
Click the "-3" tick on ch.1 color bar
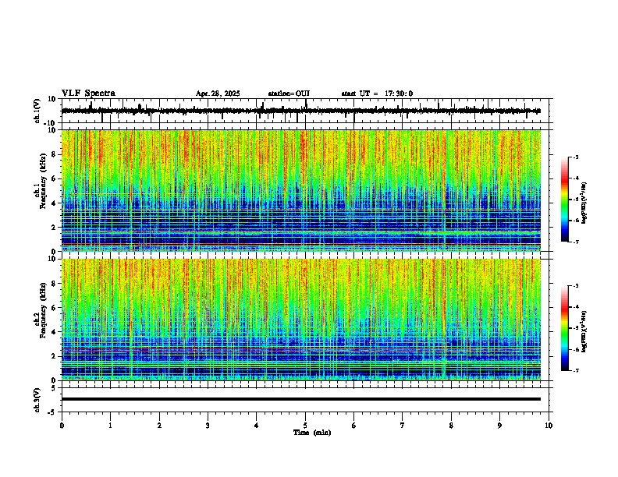click(575, 157)
